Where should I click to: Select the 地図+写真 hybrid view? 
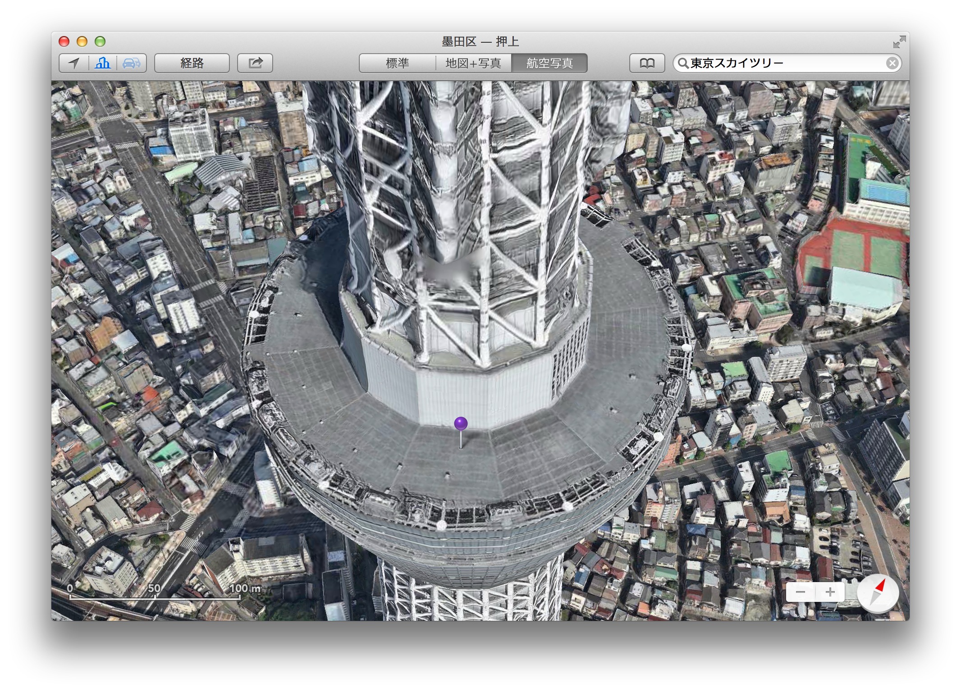pos(473,63)
